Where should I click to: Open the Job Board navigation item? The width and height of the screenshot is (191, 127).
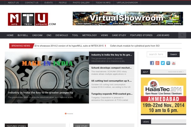point(163,35)
